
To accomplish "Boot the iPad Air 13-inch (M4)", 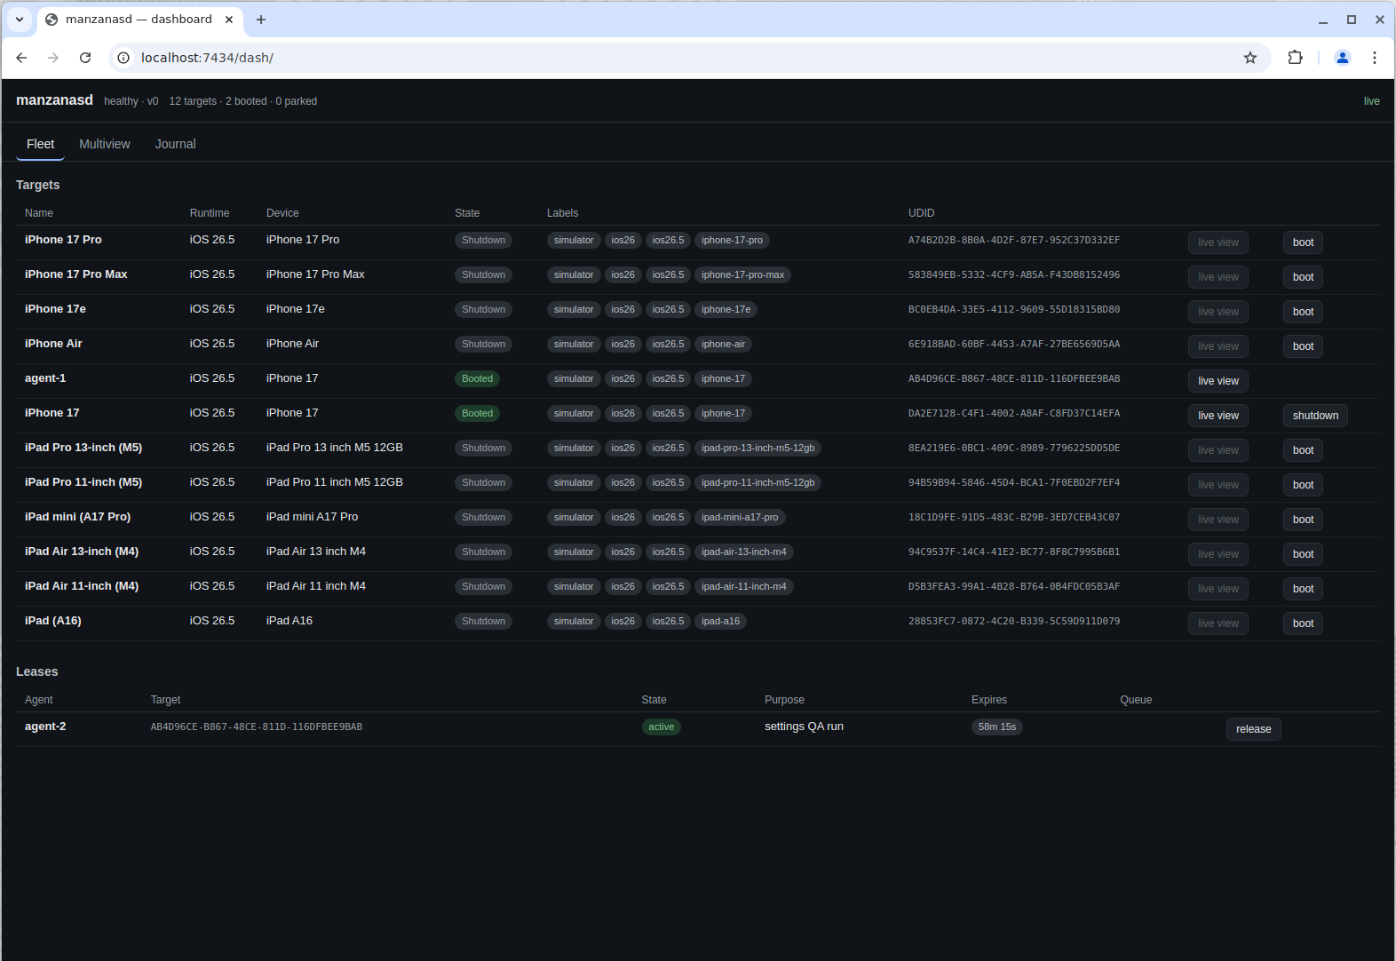I will (x=1303, y=554).
